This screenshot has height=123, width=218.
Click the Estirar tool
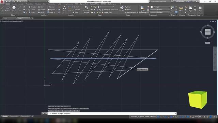tap(32, 12)
